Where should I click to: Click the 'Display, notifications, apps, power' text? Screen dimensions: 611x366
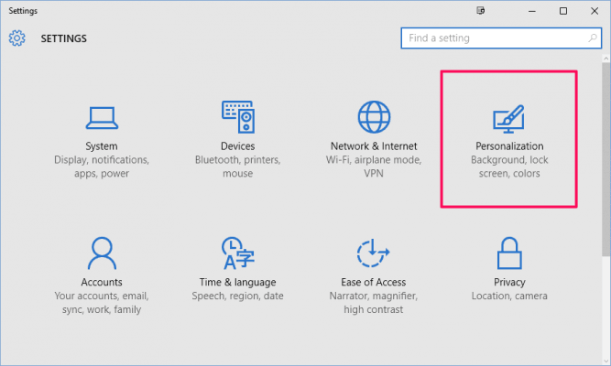point(102,167)
